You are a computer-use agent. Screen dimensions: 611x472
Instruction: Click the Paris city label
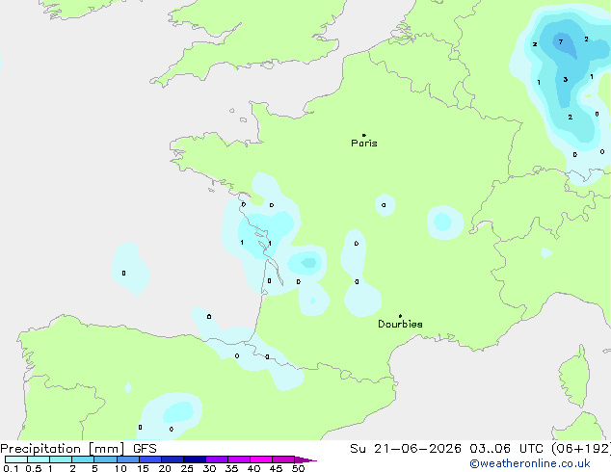tap(364, 143)
